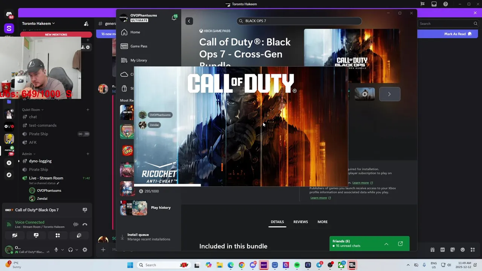
Task: Open Discord soundboard icon
Action: 79,235
